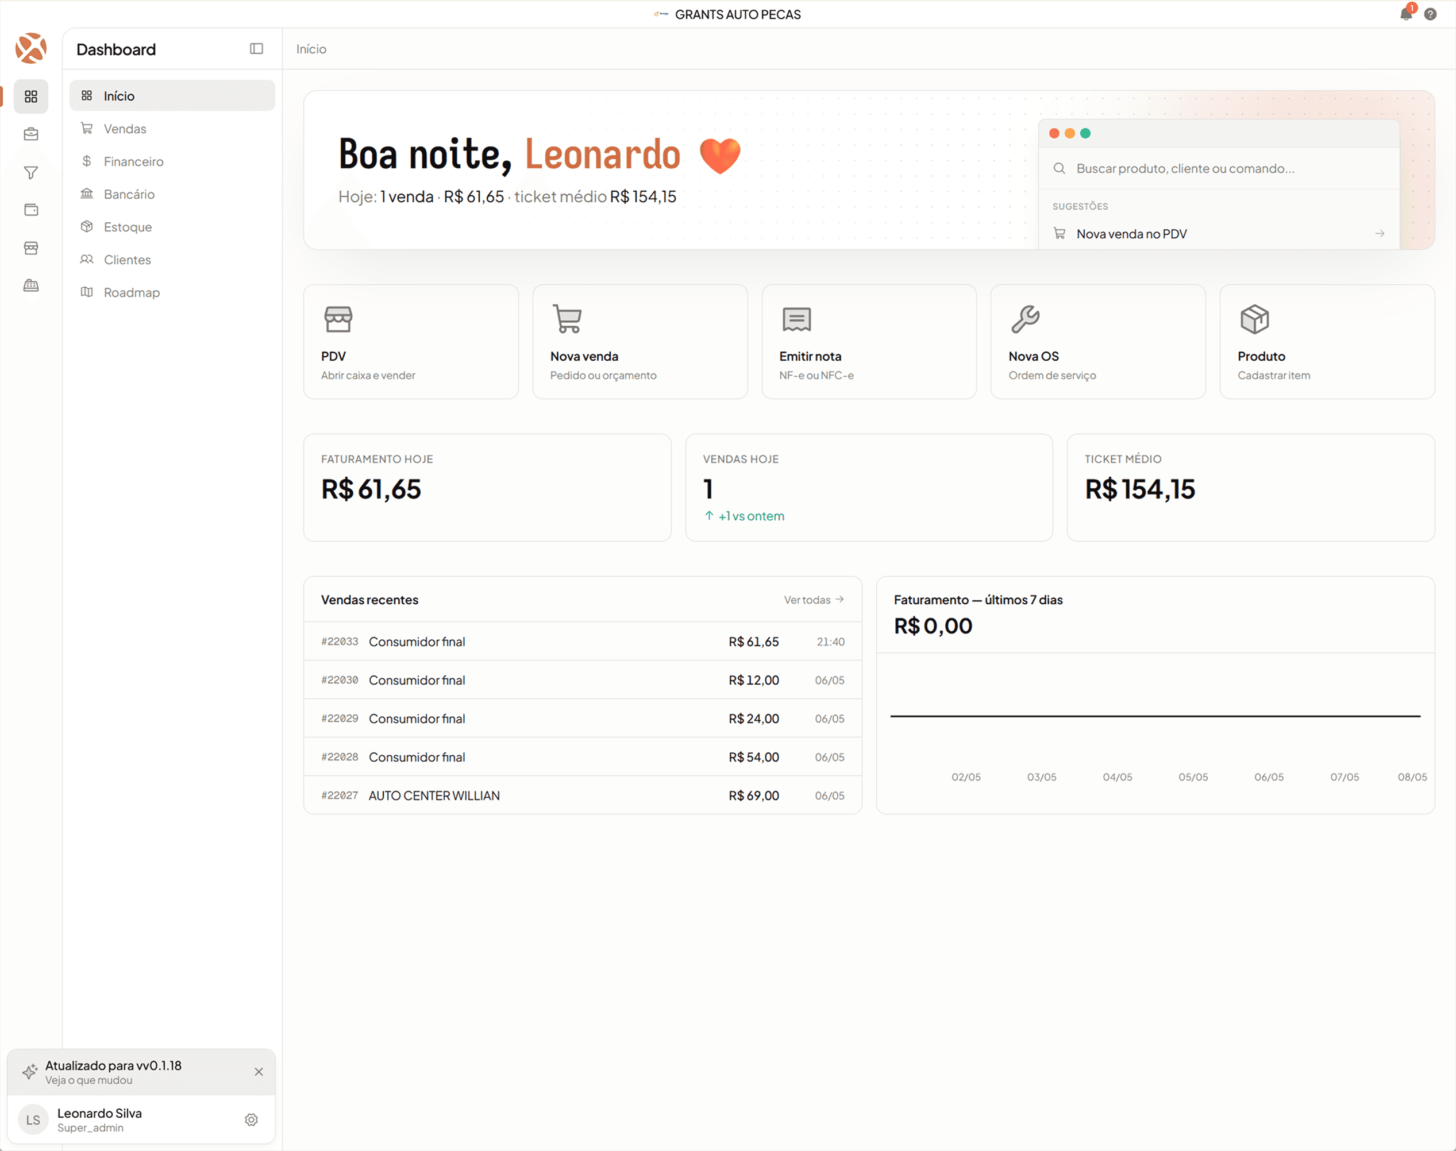
Task: Click the Produto box icon
Action: point(1254,319)
